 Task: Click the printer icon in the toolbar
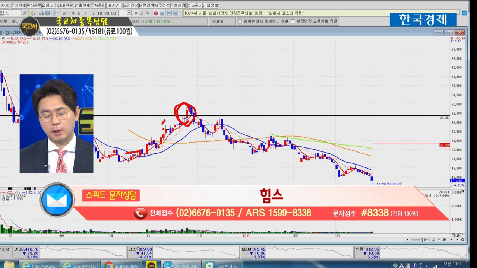(x=41, y=13)
